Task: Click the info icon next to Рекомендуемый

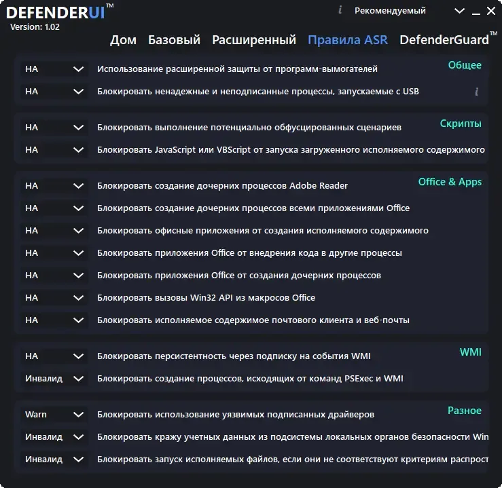Action: click(340, 10)
